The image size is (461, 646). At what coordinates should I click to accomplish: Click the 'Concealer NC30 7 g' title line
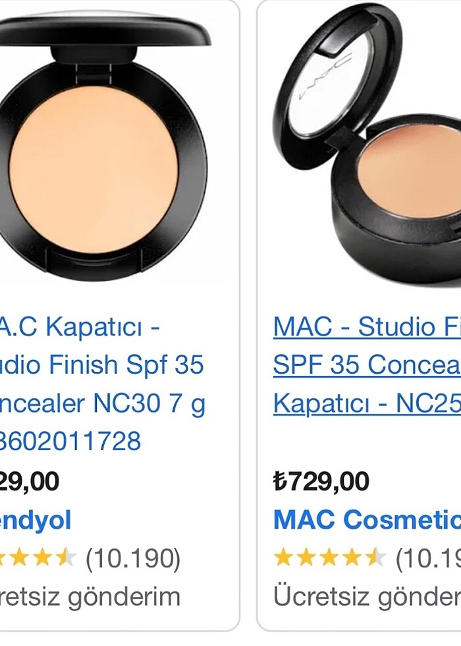pos(103,403)
